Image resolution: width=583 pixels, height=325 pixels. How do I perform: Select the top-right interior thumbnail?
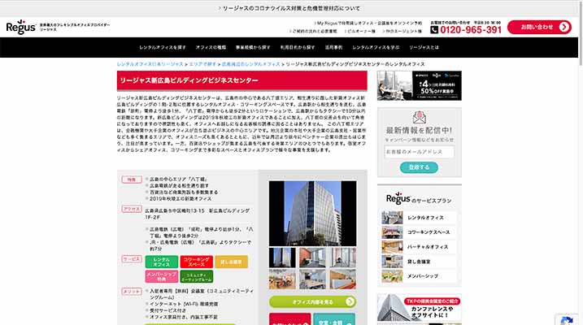[343, 258]
